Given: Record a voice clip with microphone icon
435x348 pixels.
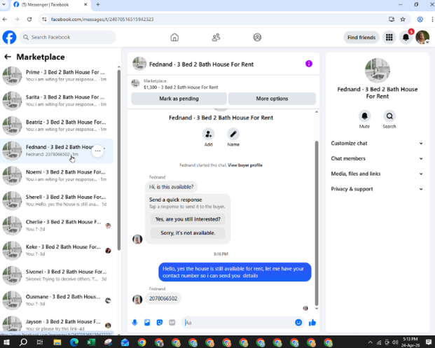Looking at the screenshot, I should pyautogui.click(x=134, y=323).
